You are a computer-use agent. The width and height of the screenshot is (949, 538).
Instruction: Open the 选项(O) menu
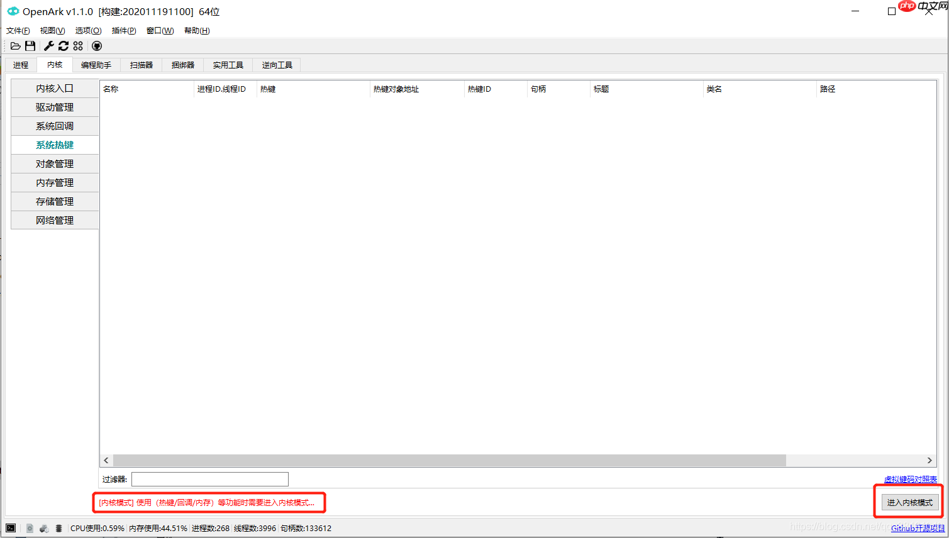(x=87, y=30)
